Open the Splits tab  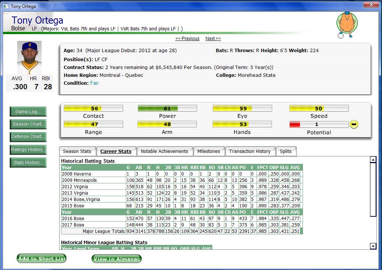coord(285,151)
